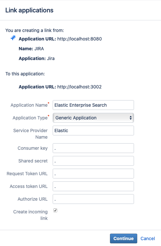The height and width of the screenshot is (246, 161).
Task: Toggle the Create incoming link checkbox
Action: pyautogui.click(x=55, y=210)
